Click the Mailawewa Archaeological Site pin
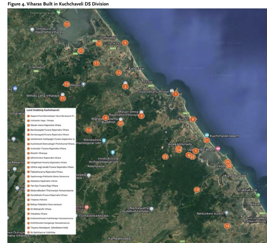The image size is (267, 243). (104, 141)
